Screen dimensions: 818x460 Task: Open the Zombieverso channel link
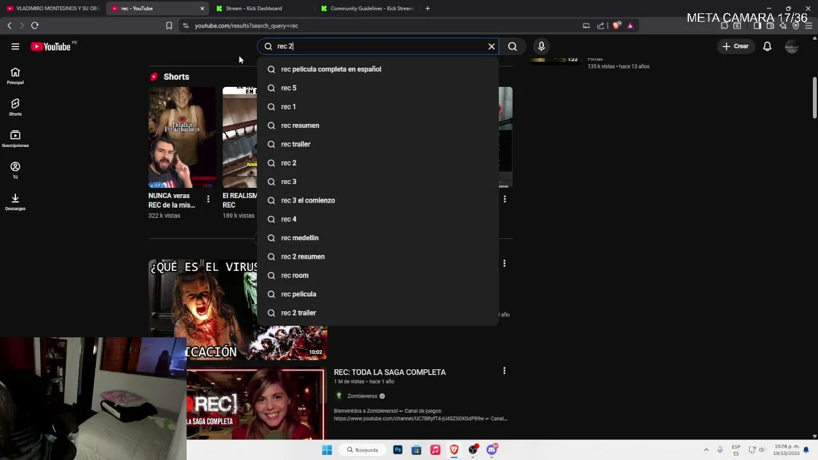click(362, 396)
